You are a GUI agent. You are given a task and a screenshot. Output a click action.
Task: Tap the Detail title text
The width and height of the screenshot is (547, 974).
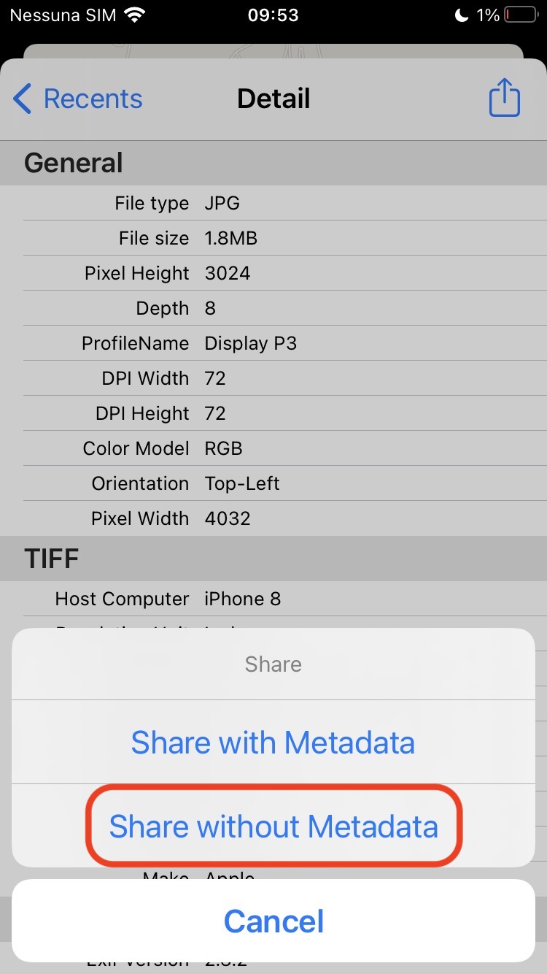click(273, 99)
